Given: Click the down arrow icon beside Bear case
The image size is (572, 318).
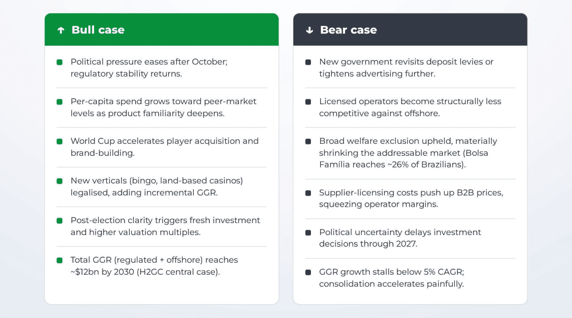Looking at the screenshot, I should click(309, 30).
